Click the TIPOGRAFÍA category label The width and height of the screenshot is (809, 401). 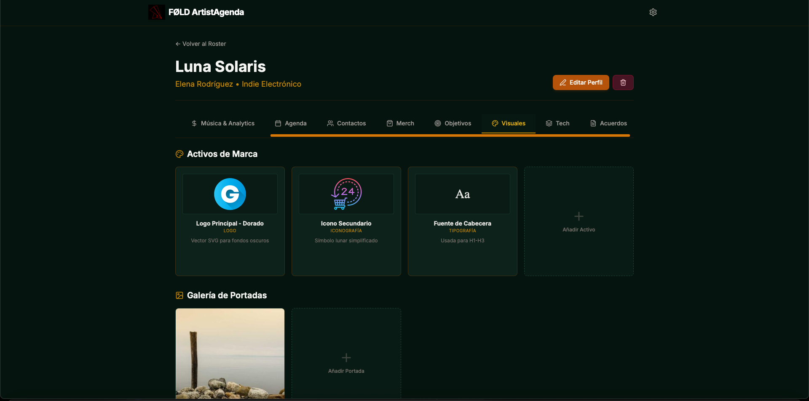(x=463, y=231)
